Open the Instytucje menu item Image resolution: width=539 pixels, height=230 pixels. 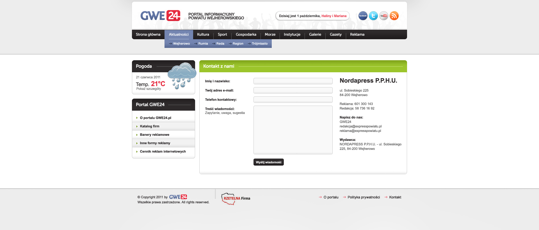pyautogui.click(x=292, y=34)
